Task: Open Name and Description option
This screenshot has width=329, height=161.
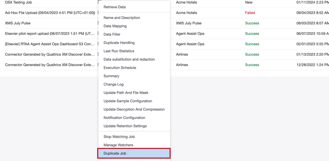Action: (x=134, y=18)
